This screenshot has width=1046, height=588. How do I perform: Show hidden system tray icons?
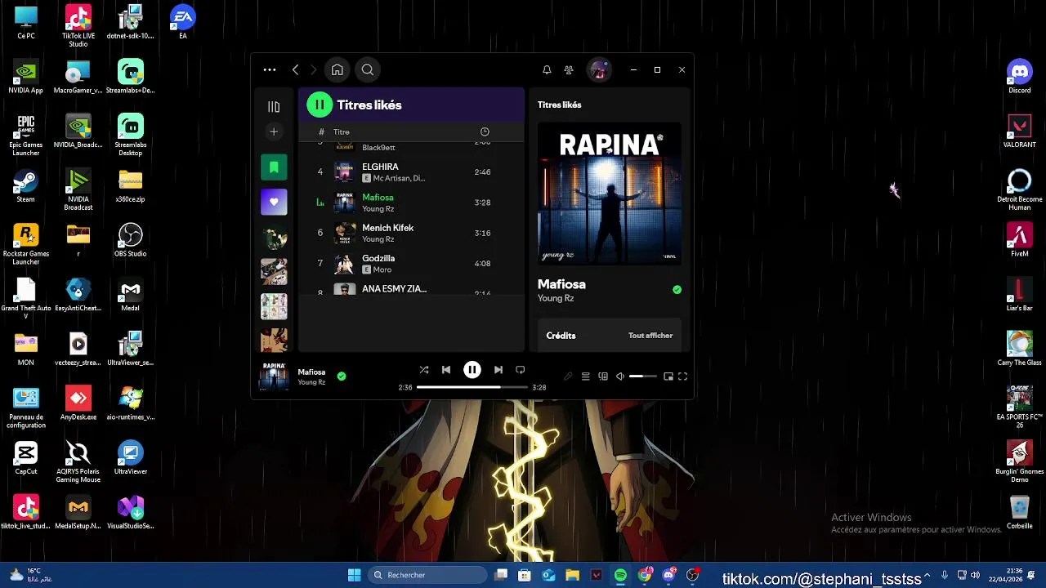(927, 576)
